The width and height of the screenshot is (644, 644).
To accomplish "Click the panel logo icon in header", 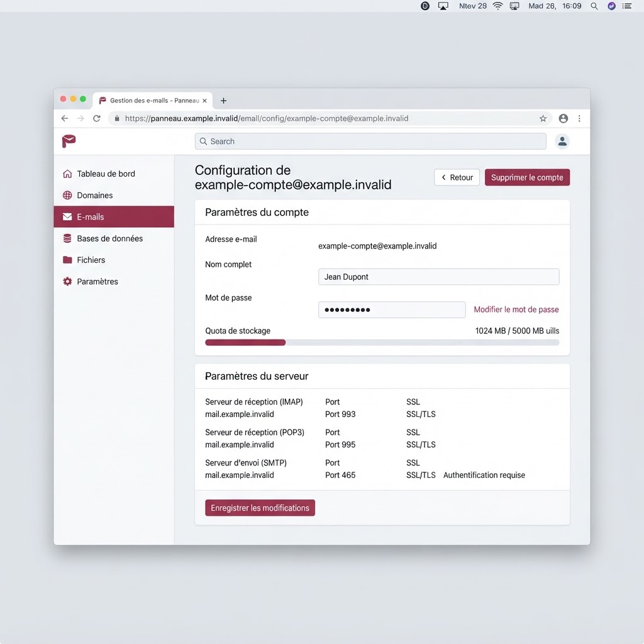I will coord(69,141).
